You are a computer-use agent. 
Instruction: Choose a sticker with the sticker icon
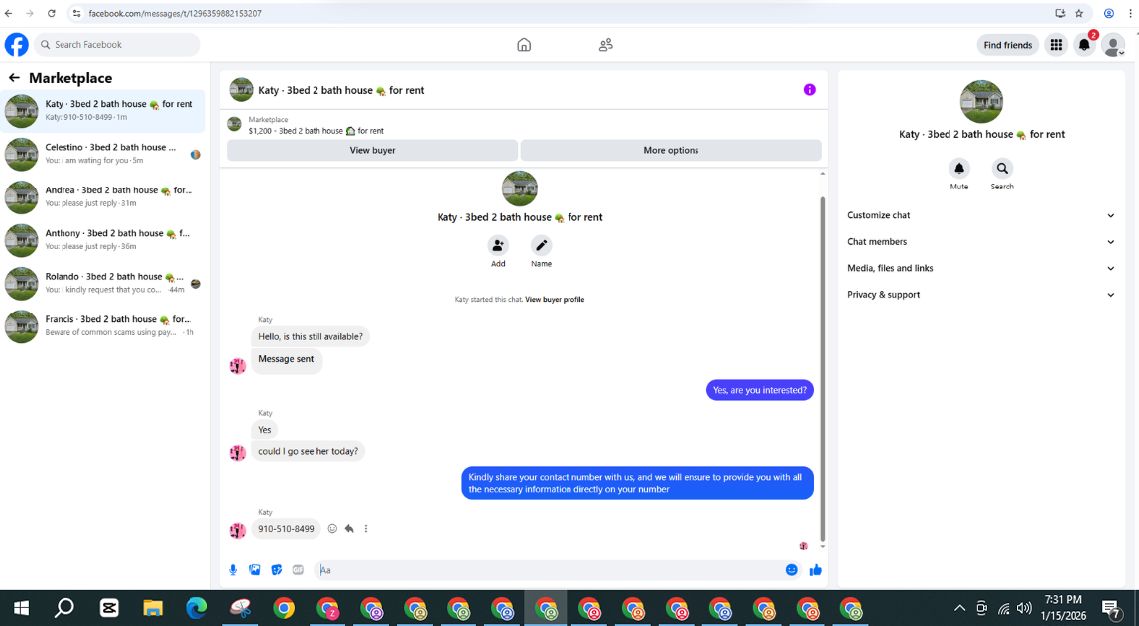coord(277,570)
